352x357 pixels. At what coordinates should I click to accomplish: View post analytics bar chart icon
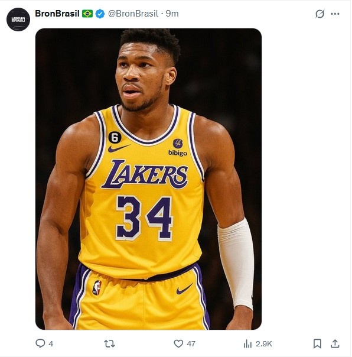247,343
